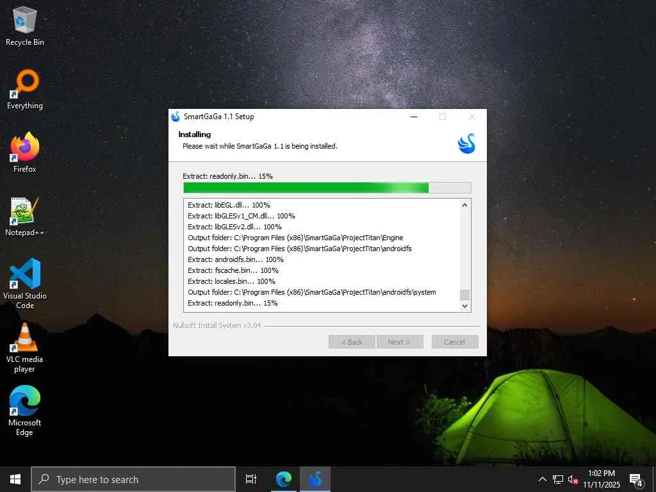Screen dimensions: 656x492
Task: Click the green installation progress bar
Action: point(327,188)
